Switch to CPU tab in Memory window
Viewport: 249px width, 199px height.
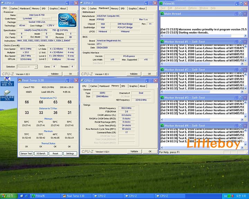point(84,86)
